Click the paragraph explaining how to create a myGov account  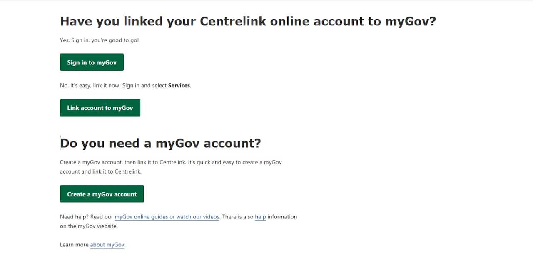point(171,166)
